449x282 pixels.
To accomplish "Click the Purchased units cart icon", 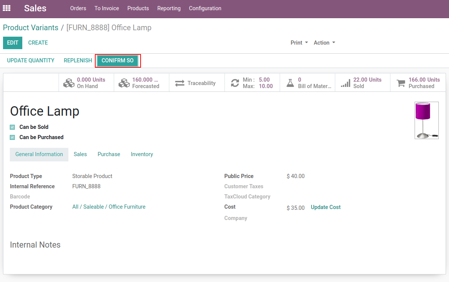I will [x=401, y=83].
